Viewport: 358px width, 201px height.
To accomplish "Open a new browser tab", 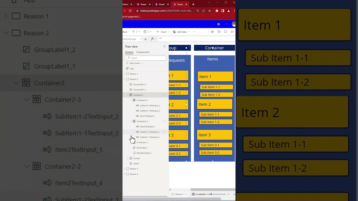I will click(x=193, y=4).
